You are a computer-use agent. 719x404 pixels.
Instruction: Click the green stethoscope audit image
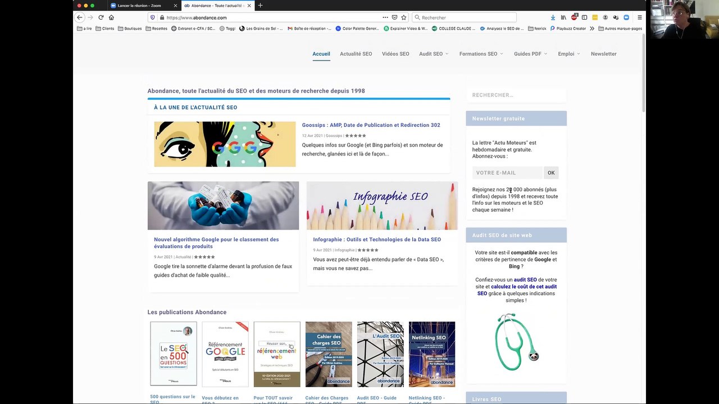tap(516, 342)
